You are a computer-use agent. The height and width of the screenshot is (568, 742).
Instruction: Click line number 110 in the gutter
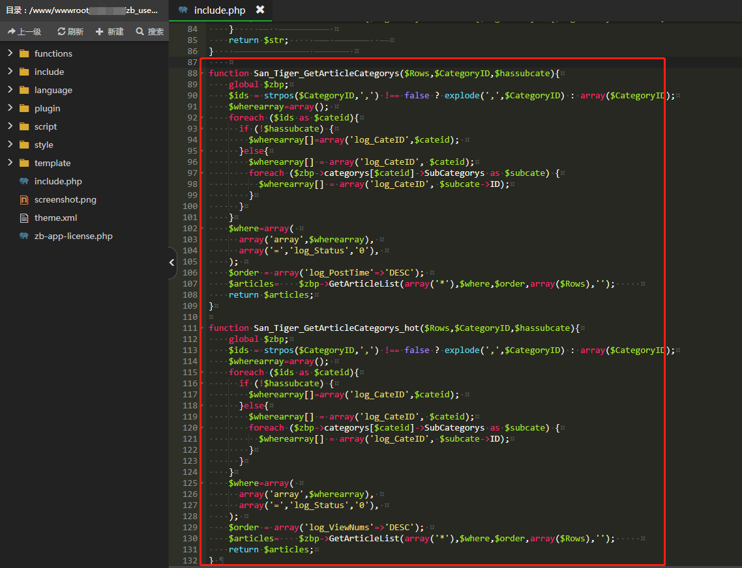point(190,317)
